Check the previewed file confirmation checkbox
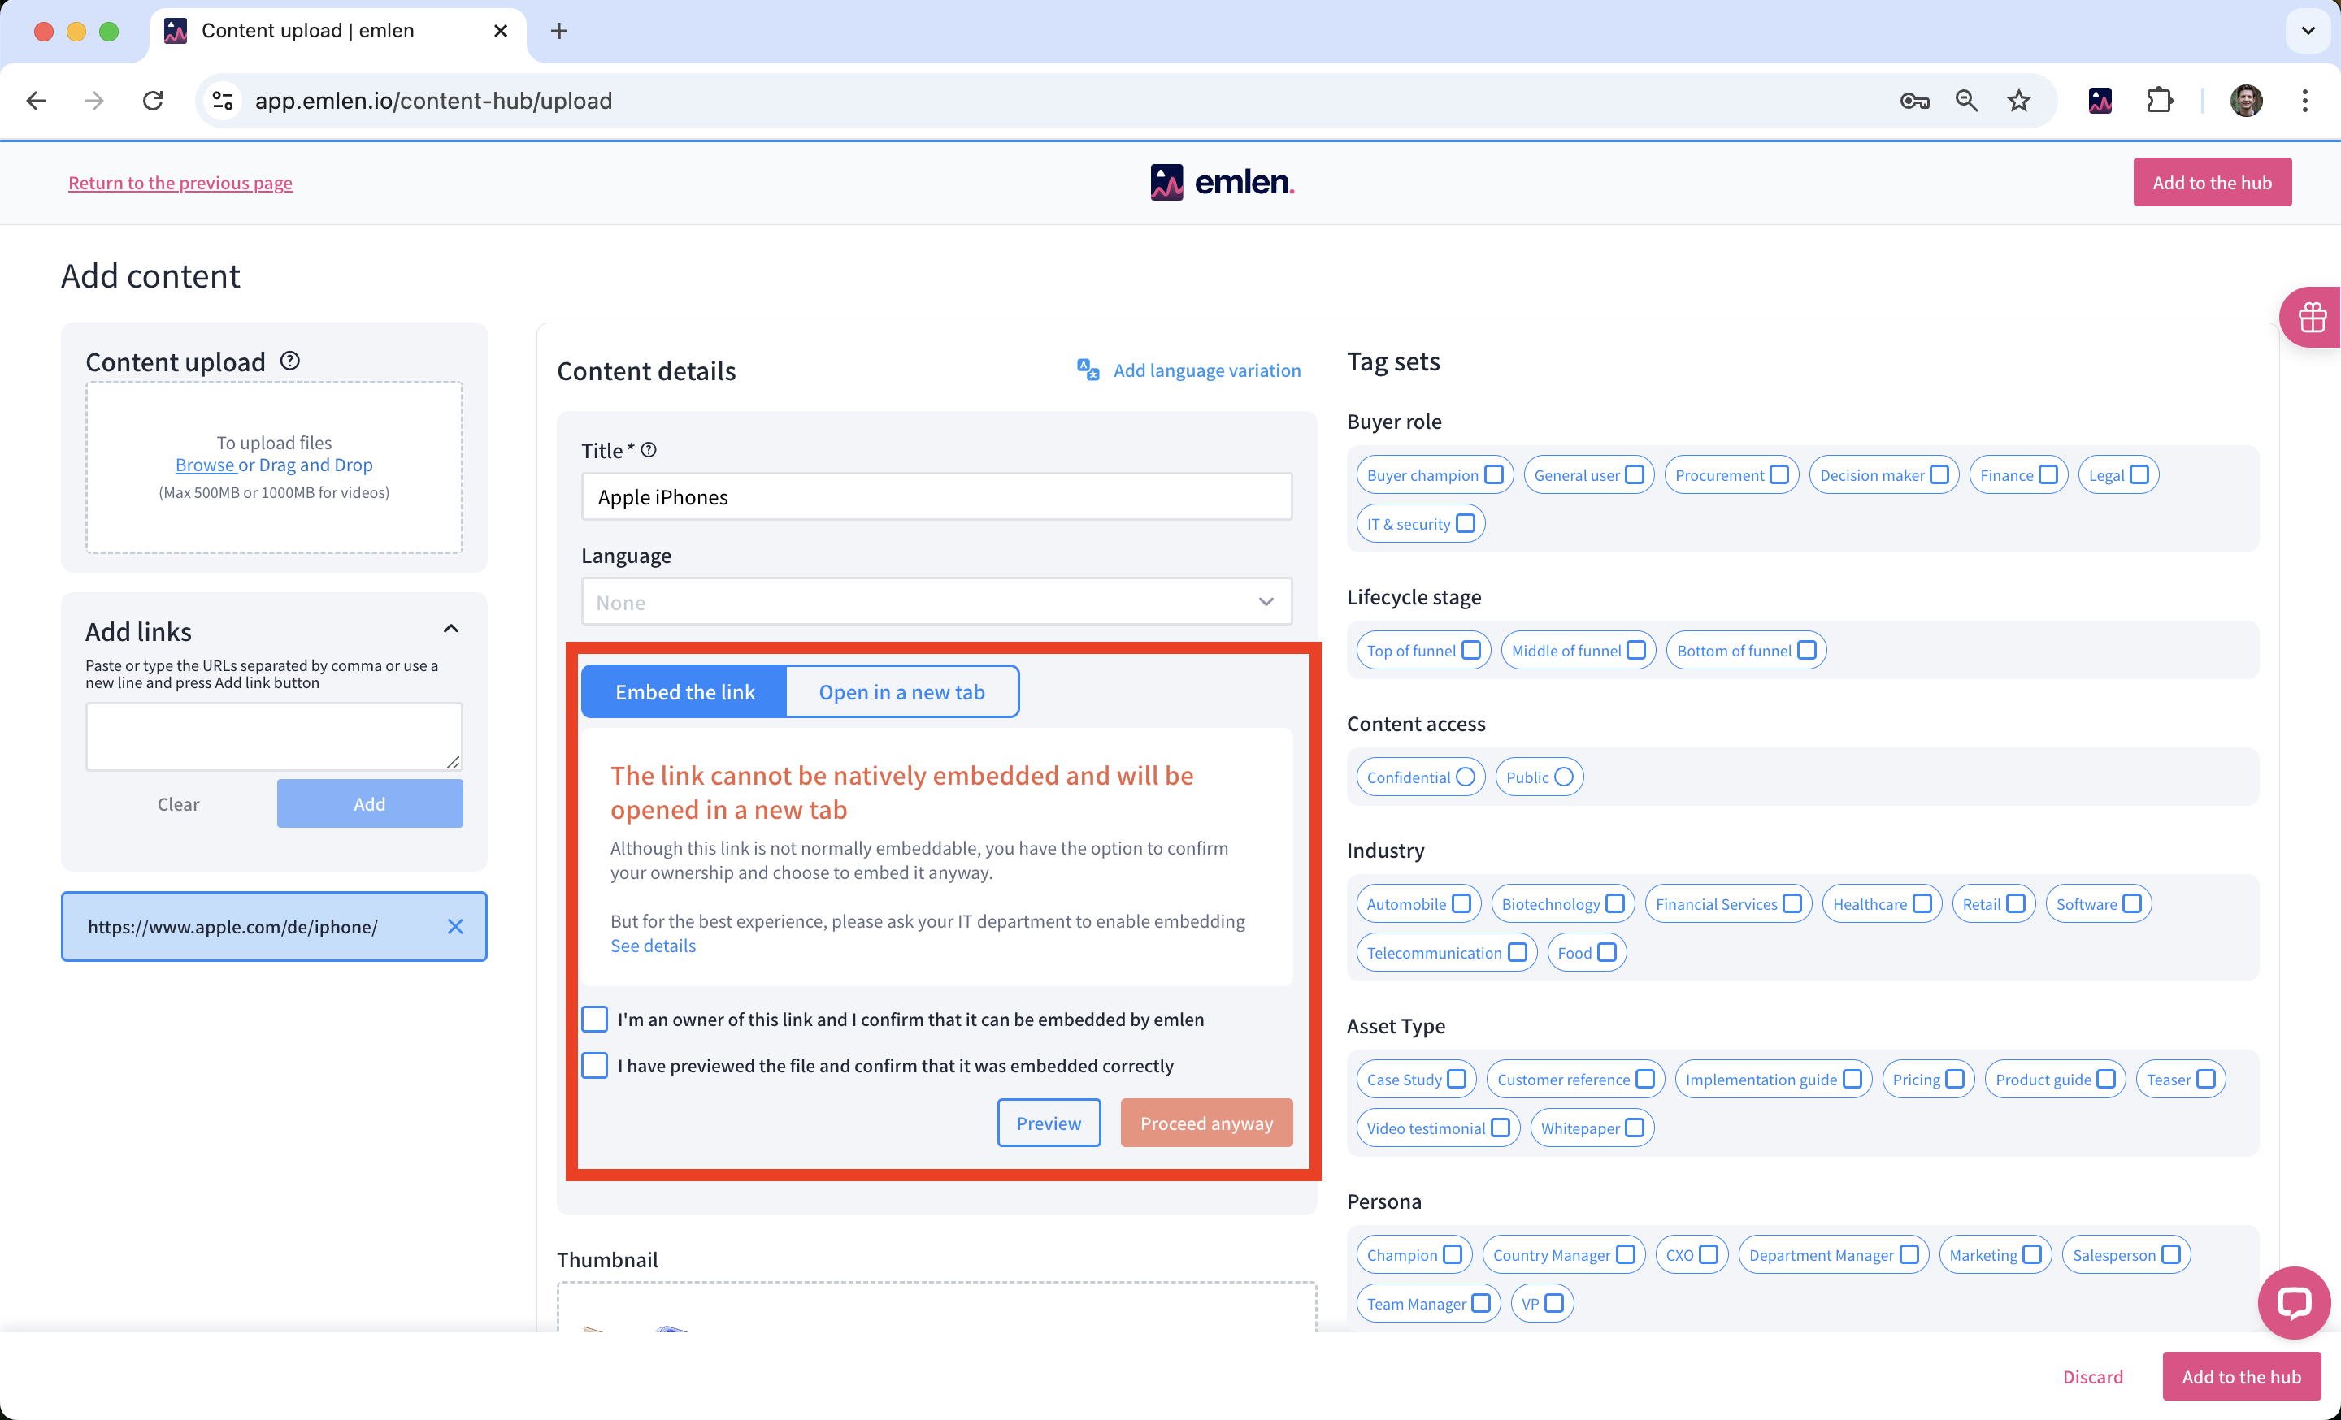2341x1420 pixels. tap(595, 1065)
